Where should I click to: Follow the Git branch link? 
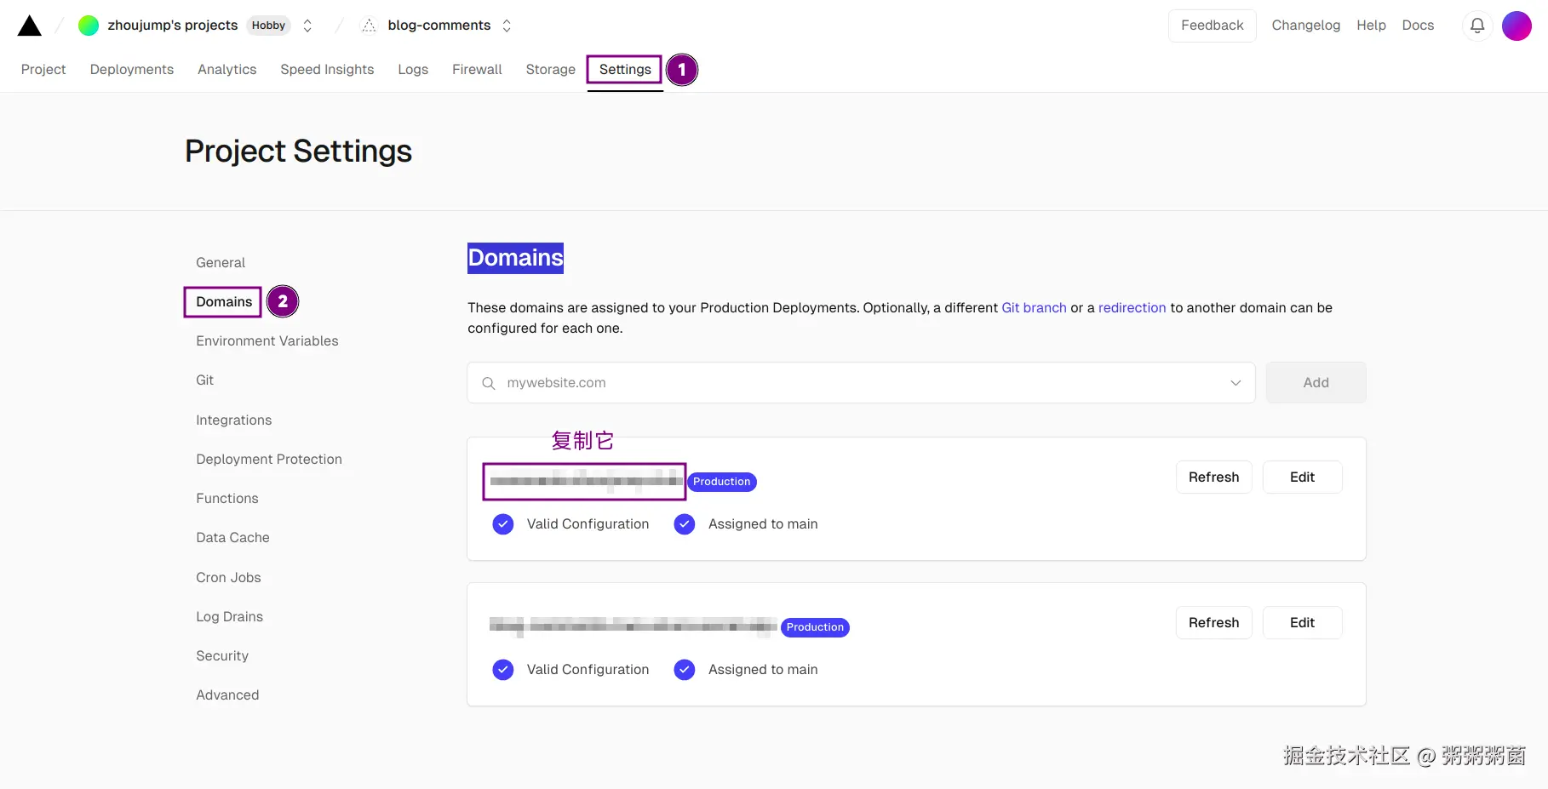[x=1034, y=308]
